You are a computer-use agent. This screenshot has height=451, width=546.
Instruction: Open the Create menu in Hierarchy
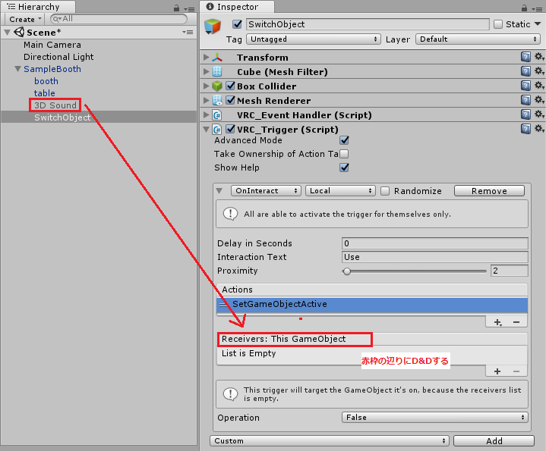[22, 19]
